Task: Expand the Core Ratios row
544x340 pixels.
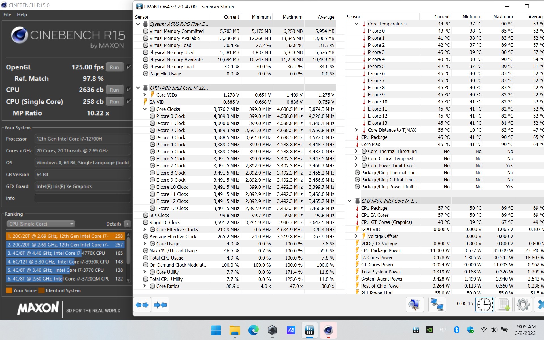Action: pos(145,286)
